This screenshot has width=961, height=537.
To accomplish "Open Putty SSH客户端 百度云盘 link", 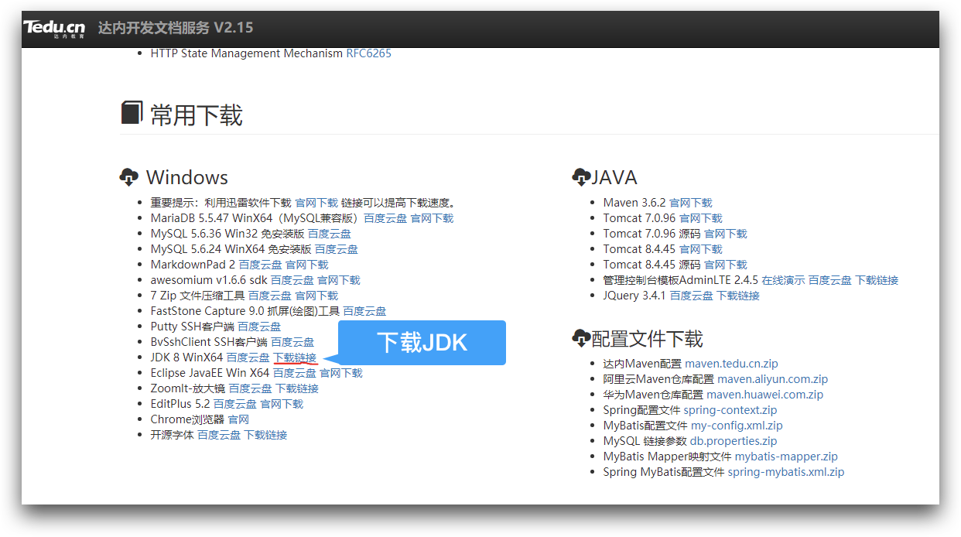I will [259, 327].
